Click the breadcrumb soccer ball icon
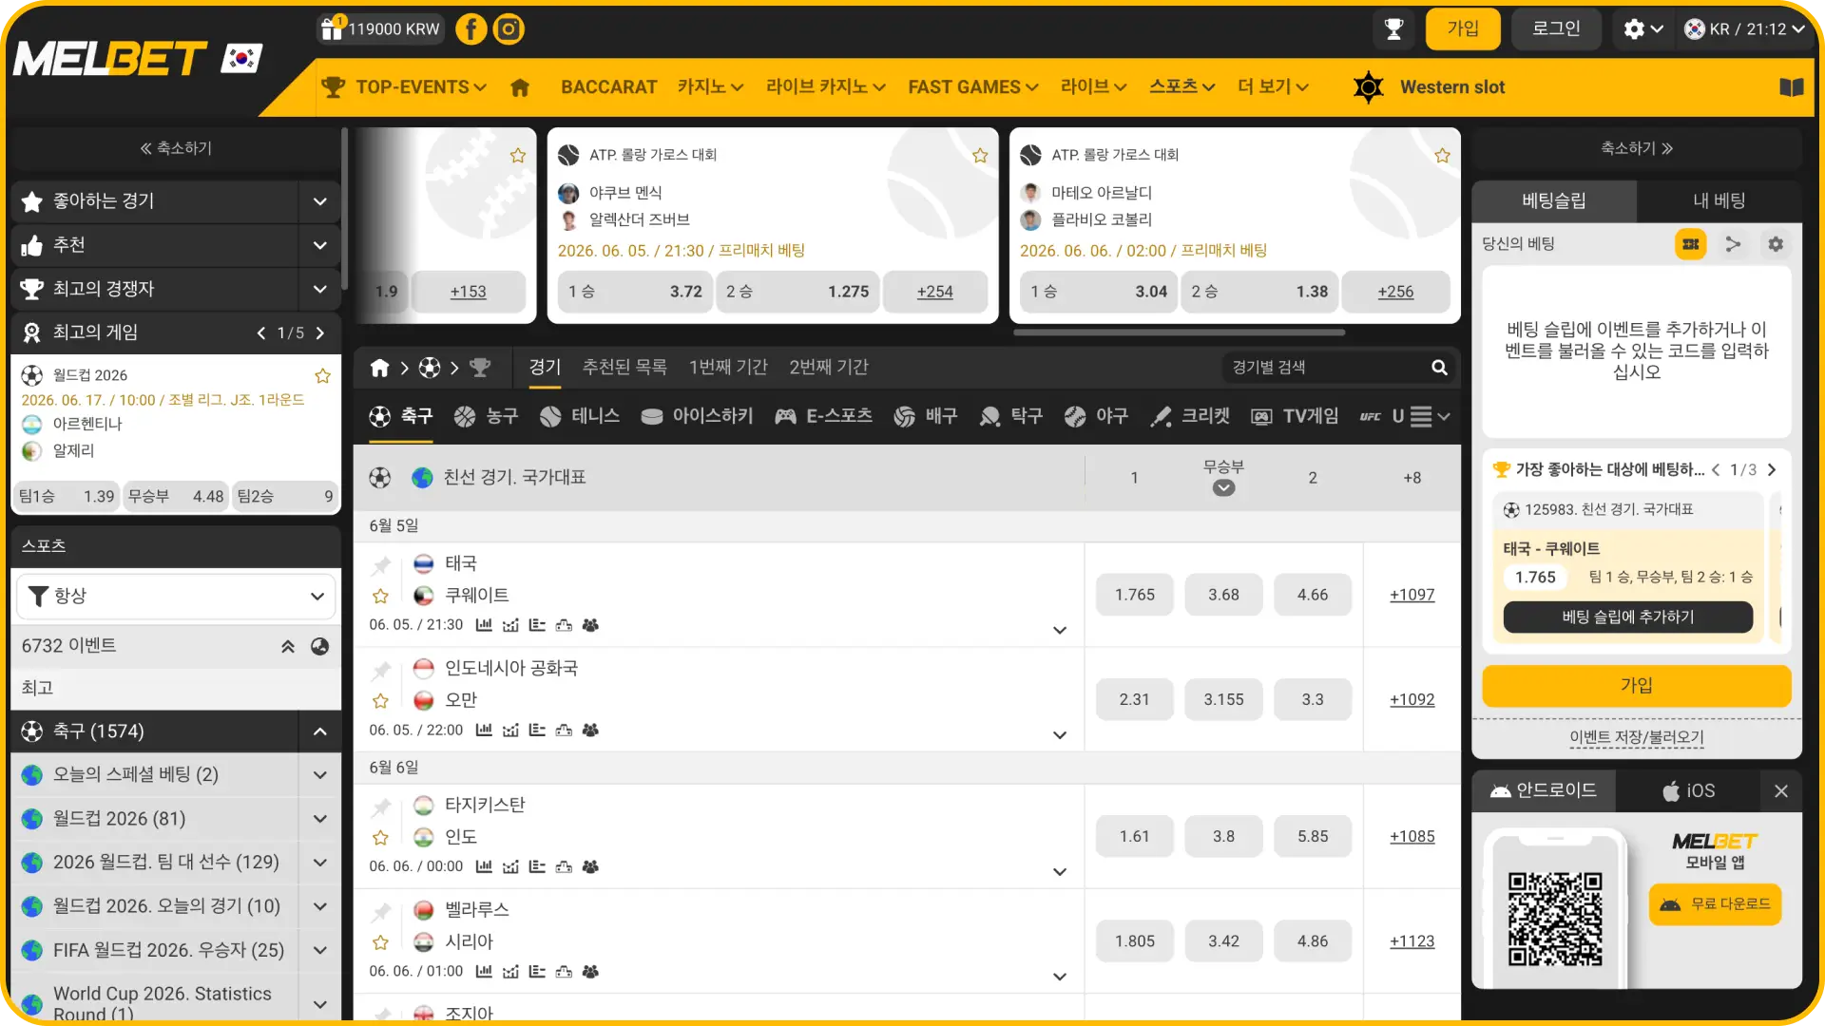The height and width of the screenshot is (1026, 1825). pos(430,368)
